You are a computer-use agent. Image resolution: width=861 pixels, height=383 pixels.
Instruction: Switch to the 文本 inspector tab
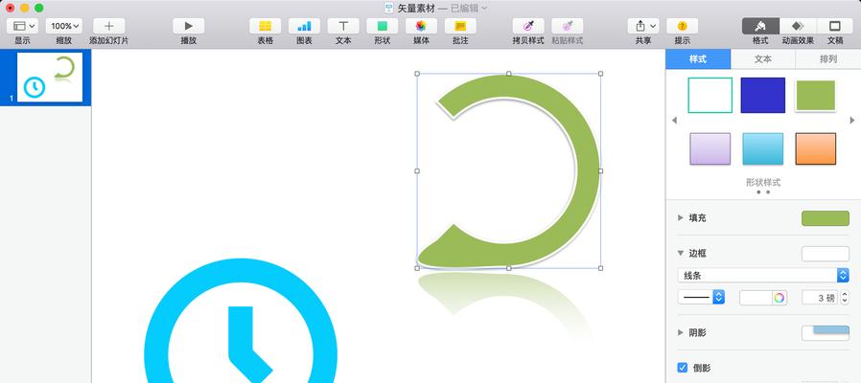point(762,59)
